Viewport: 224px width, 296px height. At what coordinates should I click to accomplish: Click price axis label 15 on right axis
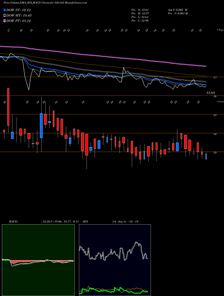(215, 115)
